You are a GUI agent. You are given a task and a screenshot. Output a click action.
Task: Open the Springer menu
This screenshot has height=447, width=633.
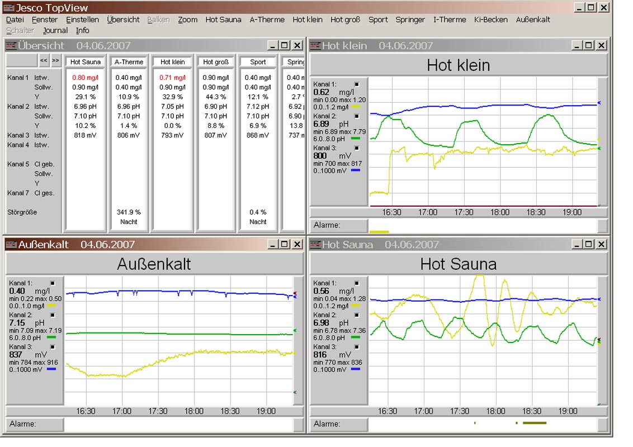click(409, 18)
